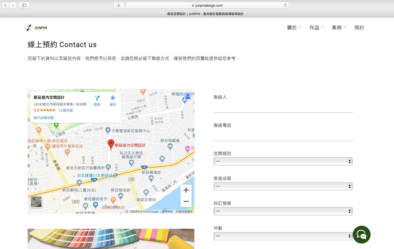Viewport: 394px width, 249px height.
Task: Open the 自訂預算 dropdown
Action: [283, 211]
